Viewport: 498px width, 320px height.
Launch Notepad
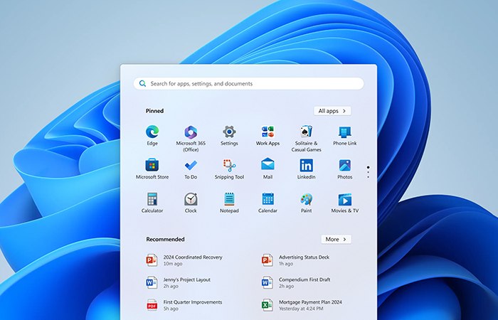coord(229,203)
